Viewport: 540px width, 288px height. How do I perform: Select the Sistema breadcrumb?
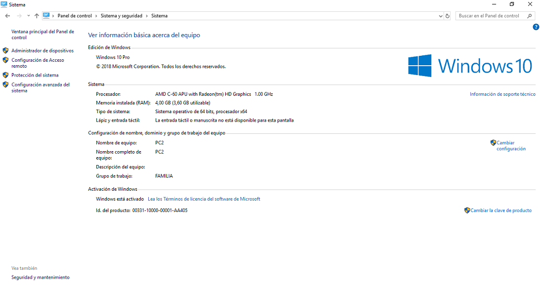[x=160, y=16]
